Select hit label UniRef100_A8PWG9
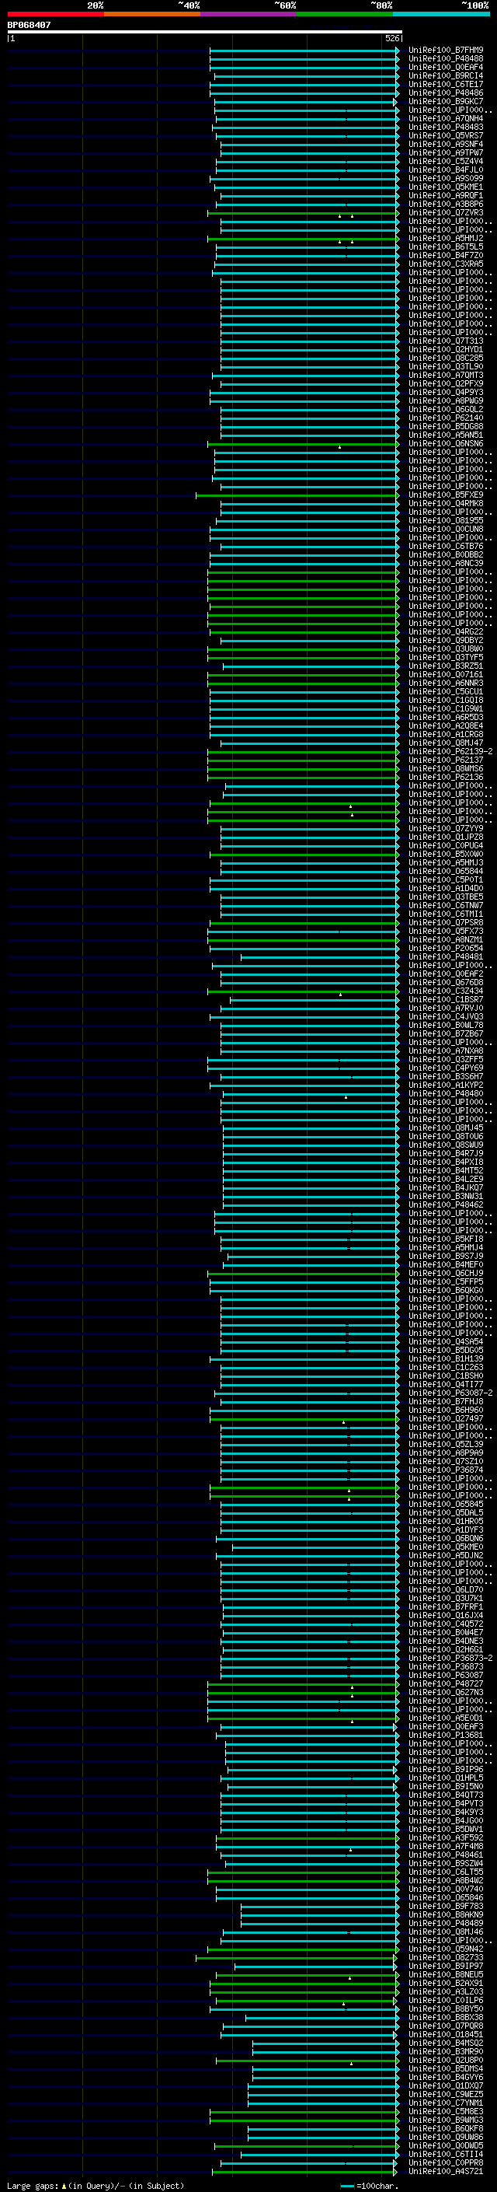The width and height of the screenshot is (497, 2192). tap(445, 400)
